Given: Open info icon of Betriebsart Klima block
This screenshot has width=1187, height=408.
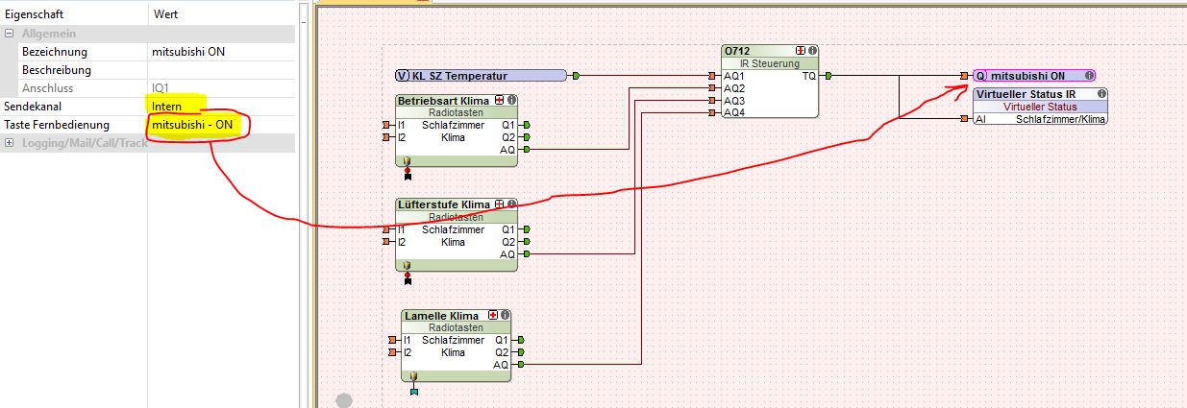Looking at the screenshot, I should [x=511, y=100].
